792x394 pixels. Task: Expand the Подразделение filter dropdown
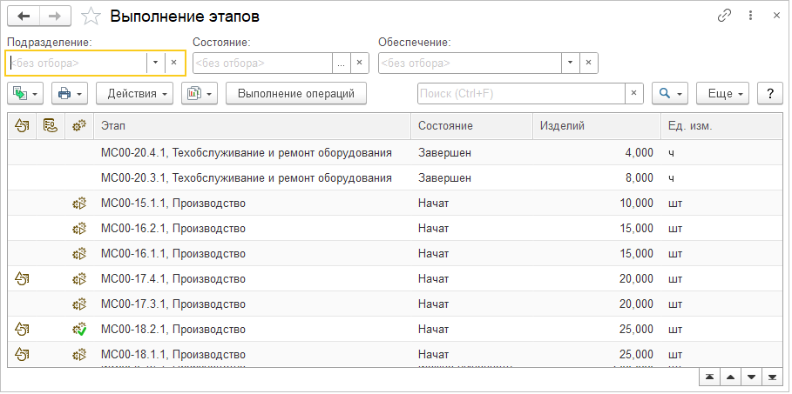[x=155, y=63]
